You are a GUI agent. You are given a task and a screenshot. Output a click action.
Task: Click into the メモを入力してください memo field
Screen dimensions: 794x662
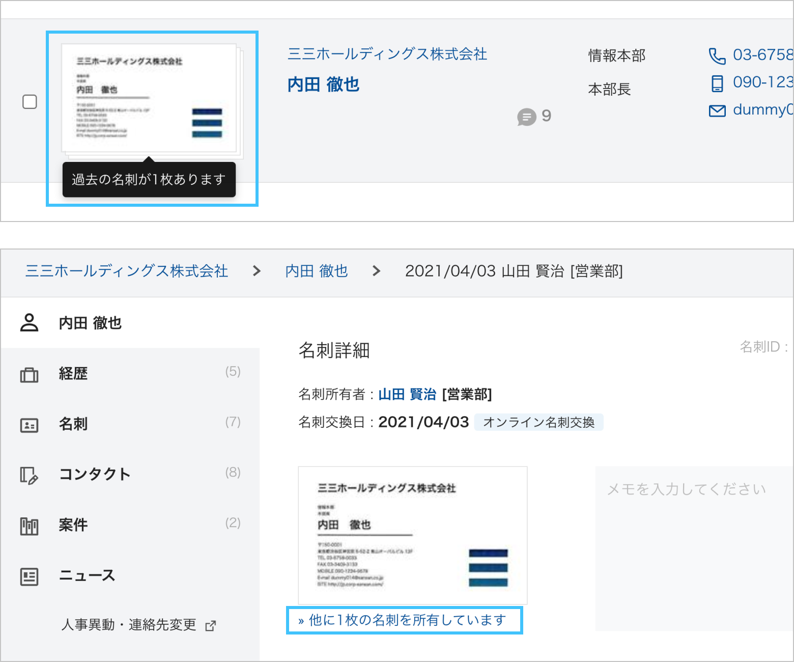point(694,548)
